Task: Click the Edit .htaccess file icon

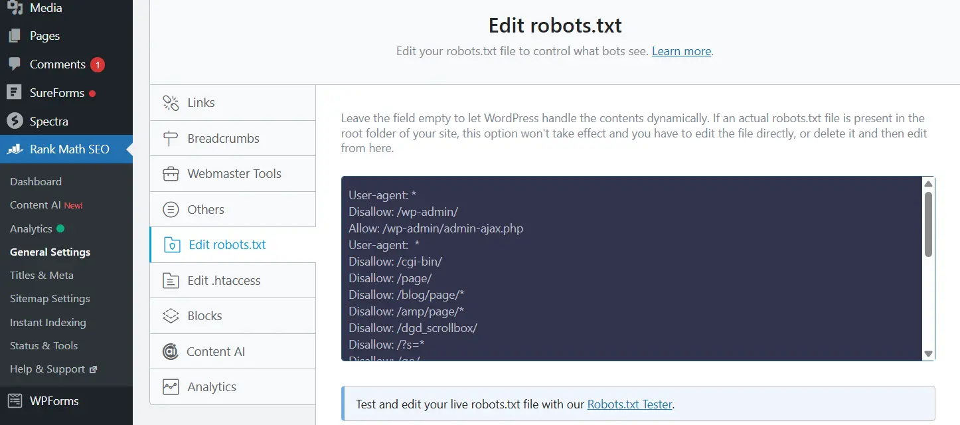Action: [x=171, y=280]
